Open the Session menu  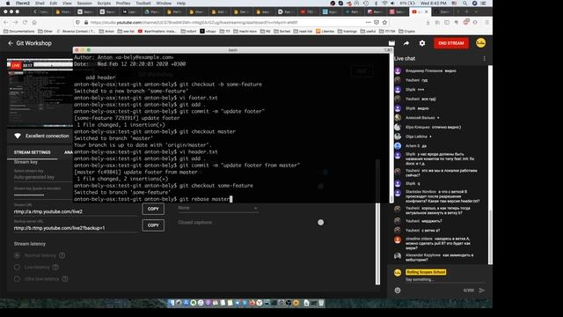(84, 3)
